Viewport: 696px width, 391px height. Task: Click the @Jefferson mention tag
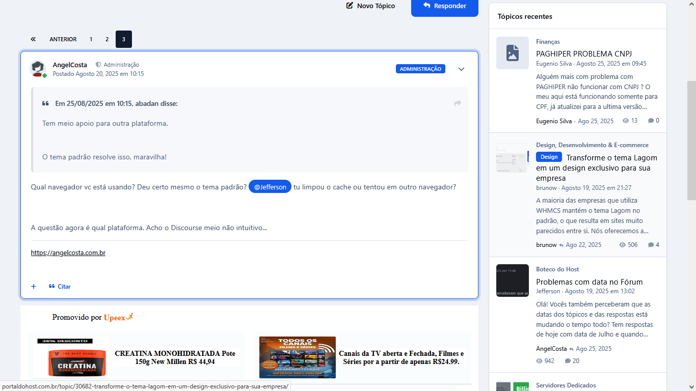coord(270,187)
